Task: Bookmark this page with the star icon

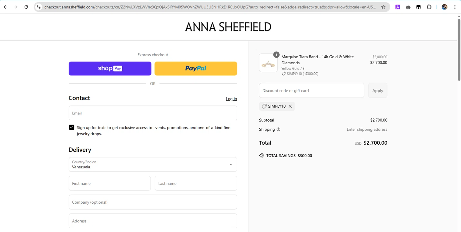Action: pos(383,7)
